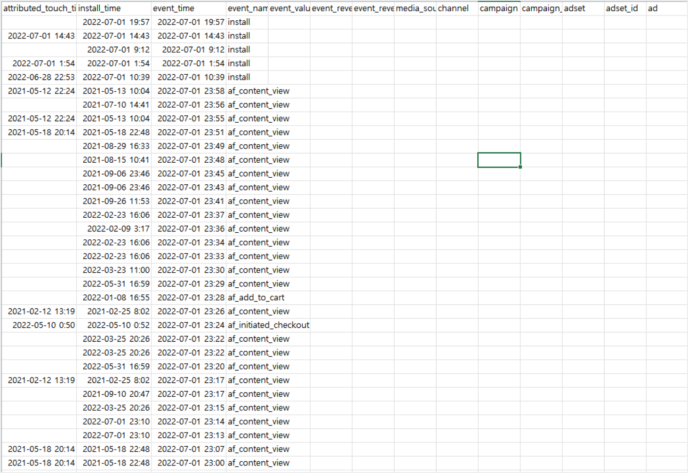Click the channel header cell

456,8
